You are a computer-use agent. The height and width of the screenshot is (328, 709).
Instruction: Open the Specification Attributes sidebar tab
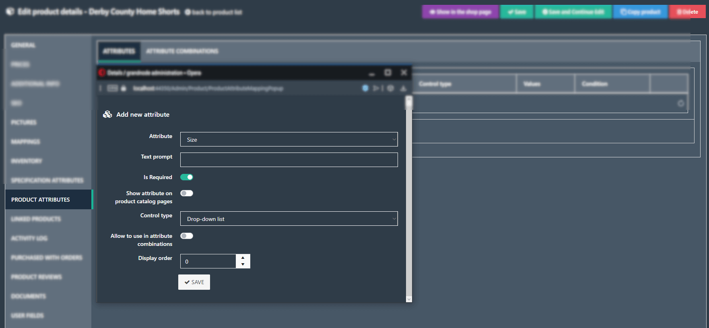click(x=47, y=180)
